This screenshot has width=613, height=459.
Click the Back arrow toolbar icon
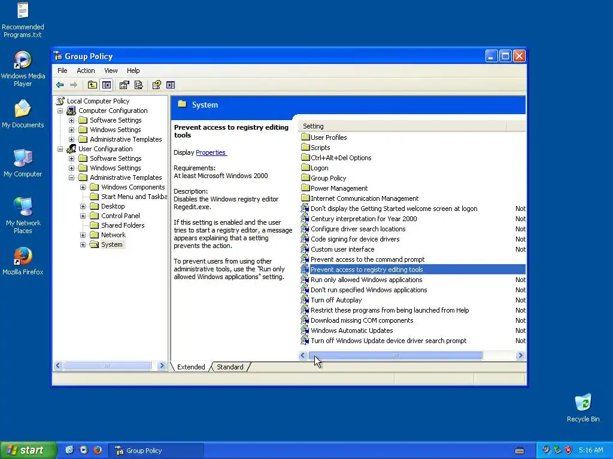(60, 85)
